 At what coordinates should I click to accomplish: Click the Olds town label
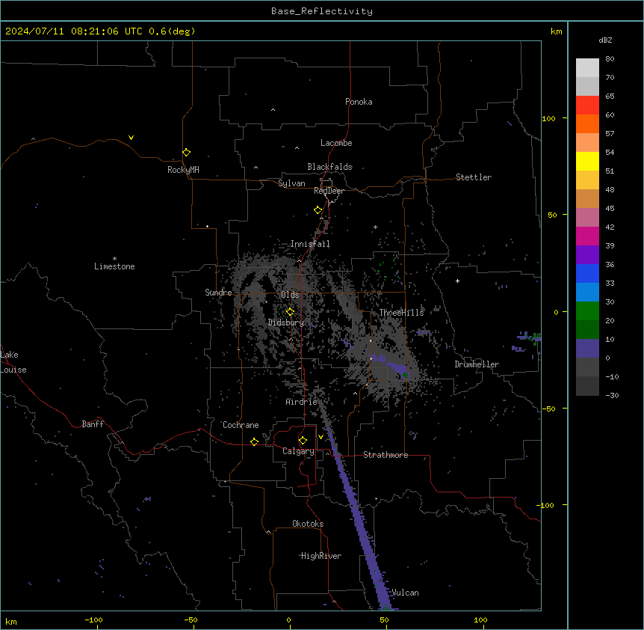tap(290, 295)
